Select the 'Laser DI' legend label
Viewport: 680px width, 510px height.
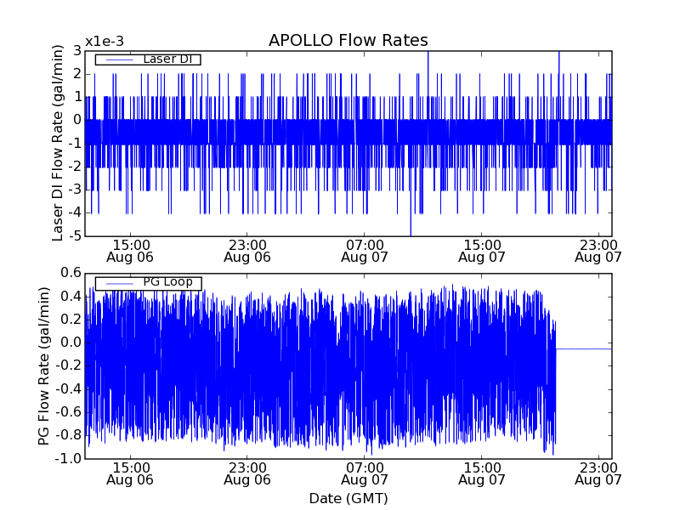tap(167, 59)
